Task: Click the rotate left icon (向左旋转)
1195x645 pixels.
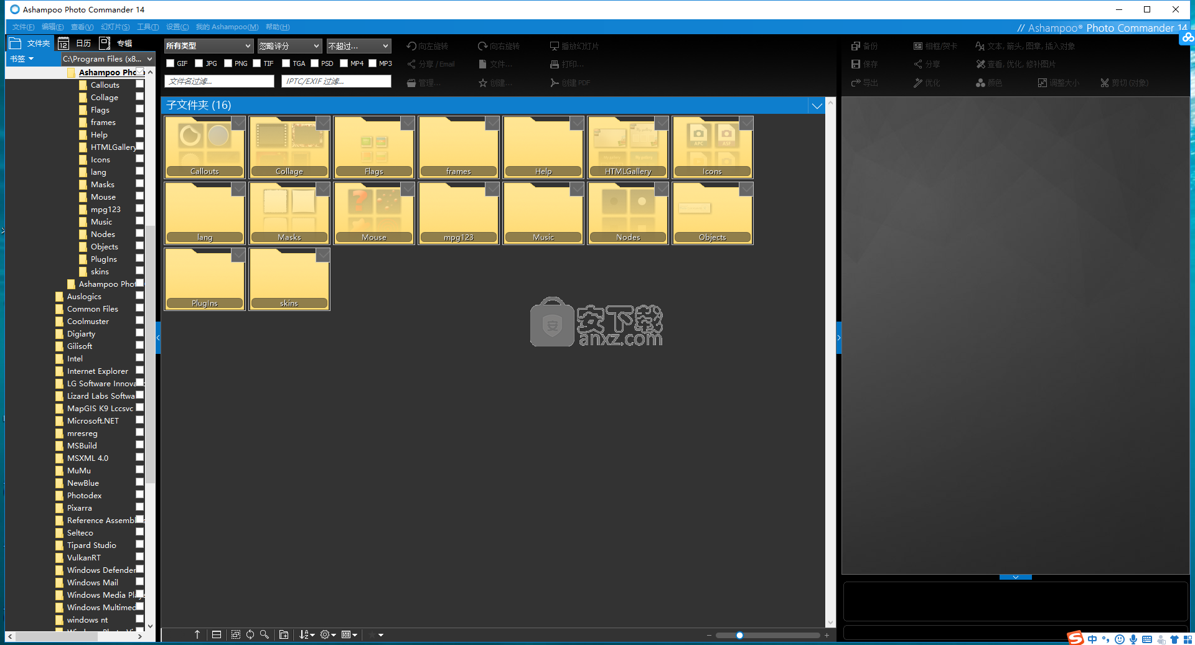Action: (411, 46)
